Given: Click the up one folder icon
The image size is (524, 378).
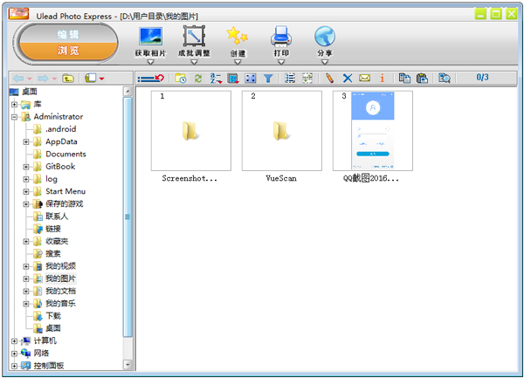Looking at the screenshot, I should 68,79.
